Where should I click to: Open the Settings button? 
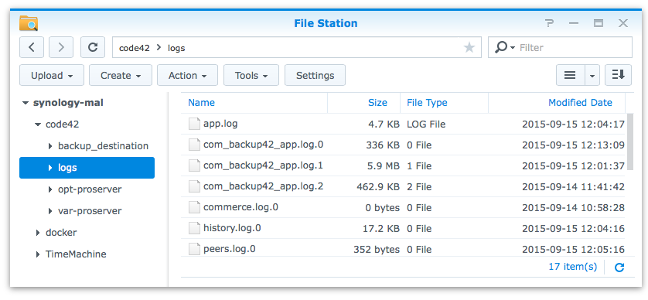[x=315, y=75]
